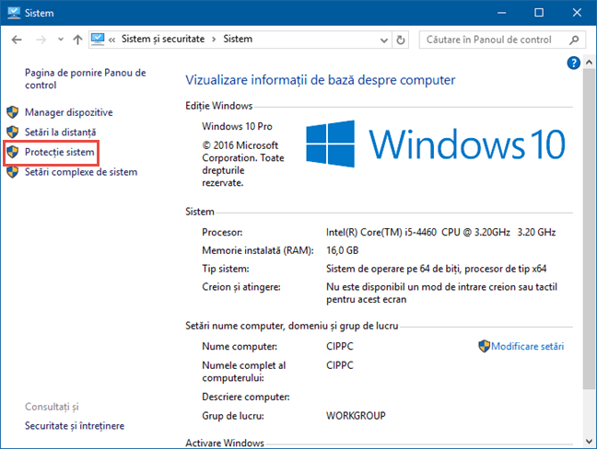Click the computer icon in address bar
Screen dimensions: 597x449
point(99,40)
